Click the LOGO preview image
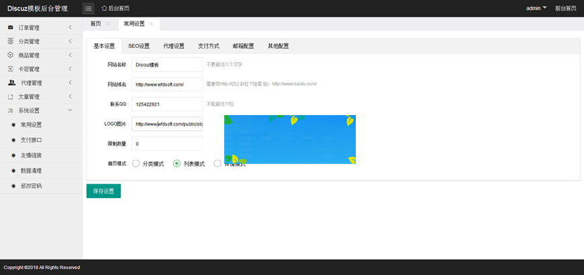Viewport: 584px width, 275px height. [289, 139]
